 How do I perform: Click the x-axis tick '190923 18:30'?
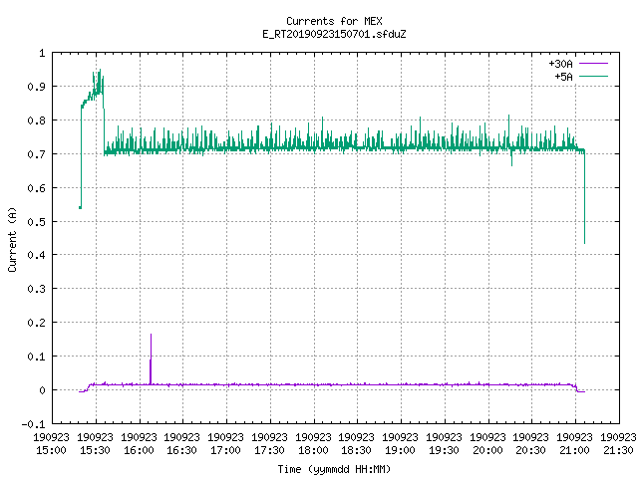tap(357, 443)
